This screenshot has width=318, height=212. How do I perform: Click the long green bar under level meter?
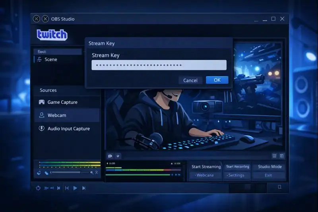tap(138, 175)
